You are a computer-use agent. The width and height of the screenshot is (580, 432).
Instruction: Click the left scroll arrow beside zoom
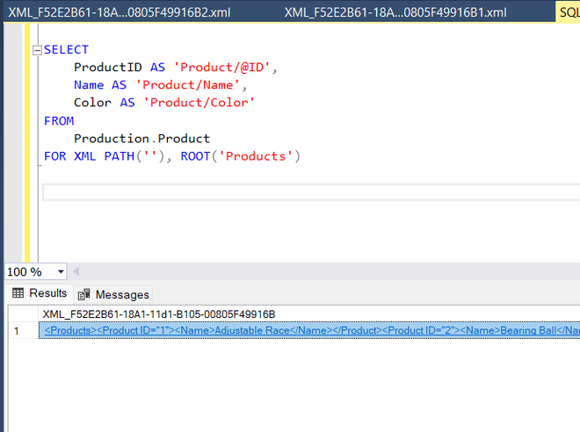click(x=76, y=271)
